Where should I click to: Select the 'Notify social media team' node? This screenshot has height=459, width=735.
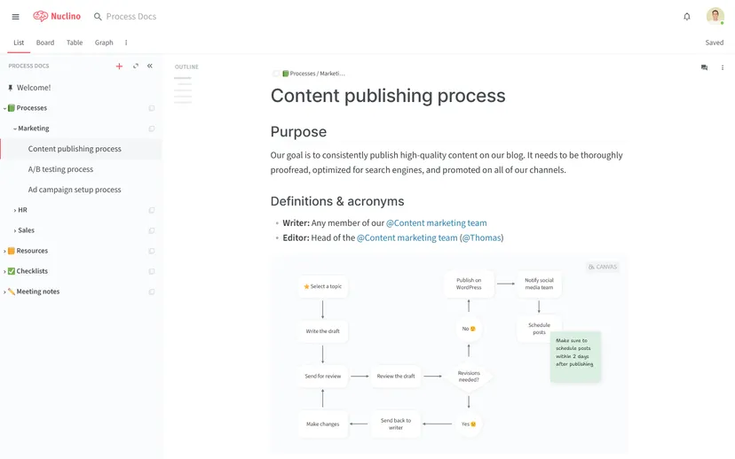click(x=539, y=284)
